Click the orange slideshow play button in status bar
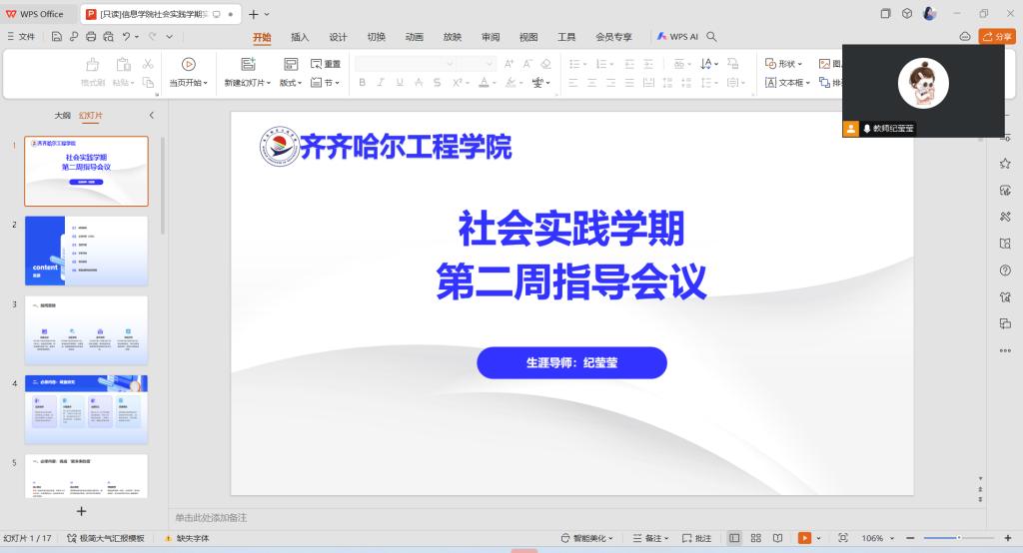Screen dimensions: 1023x553 804,538
